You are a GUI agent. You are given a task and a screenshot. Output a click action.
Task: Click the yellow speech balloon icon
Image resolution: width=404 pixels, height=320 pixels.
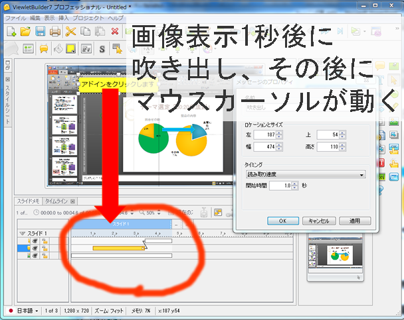(44, 48)
